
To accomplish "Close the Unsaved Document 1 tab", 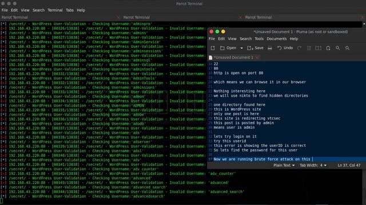I will 257,58.
